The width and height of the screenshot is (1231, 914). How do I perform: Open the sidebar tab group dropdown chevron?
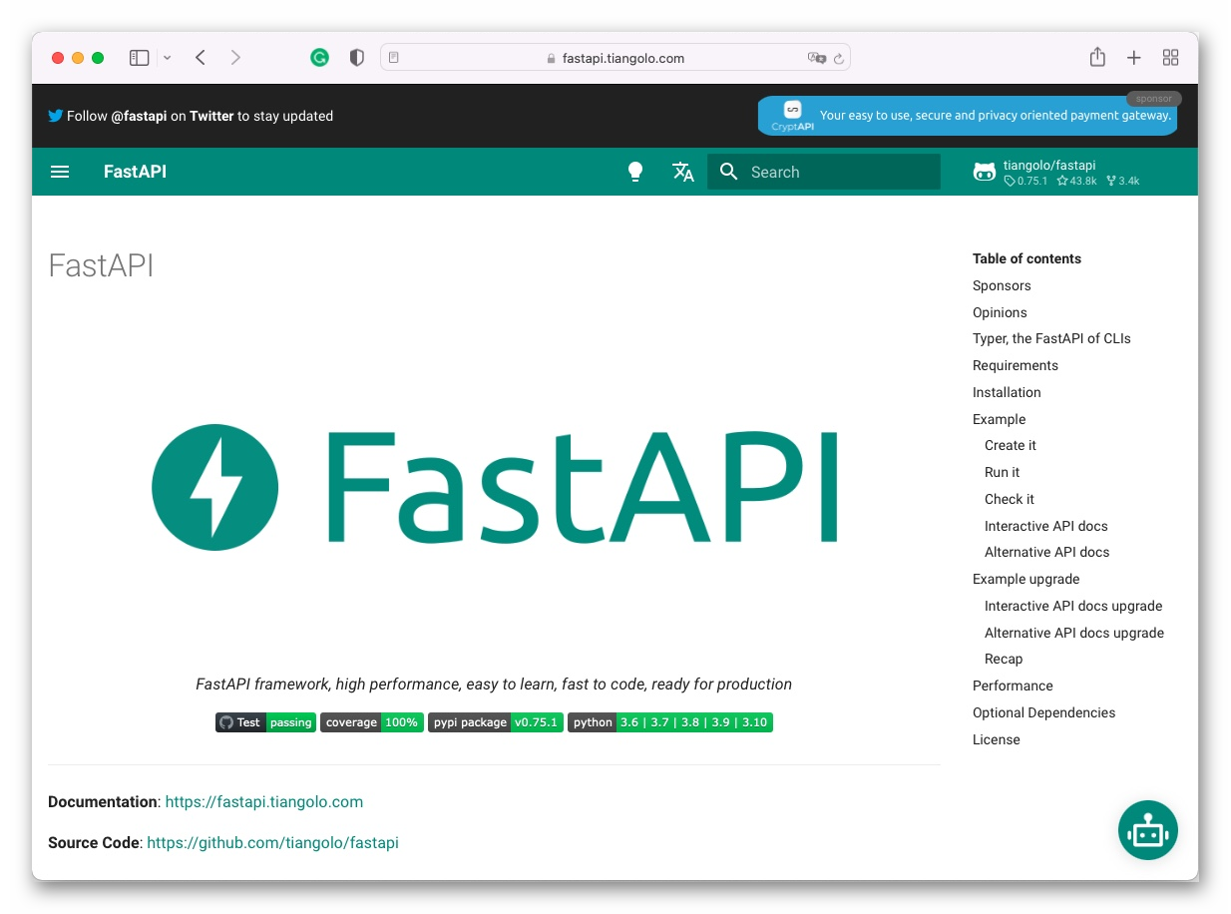coord(167,58)
